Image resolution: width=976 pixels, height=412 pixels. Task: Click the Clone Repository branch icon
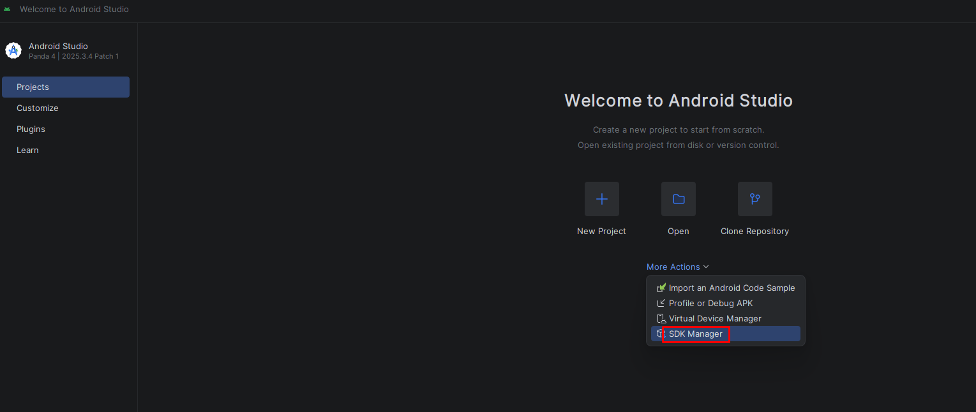click(755, 199)
